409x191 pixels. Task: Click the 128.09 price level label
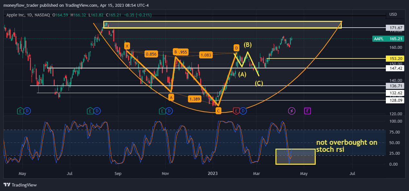click(395, 100)
